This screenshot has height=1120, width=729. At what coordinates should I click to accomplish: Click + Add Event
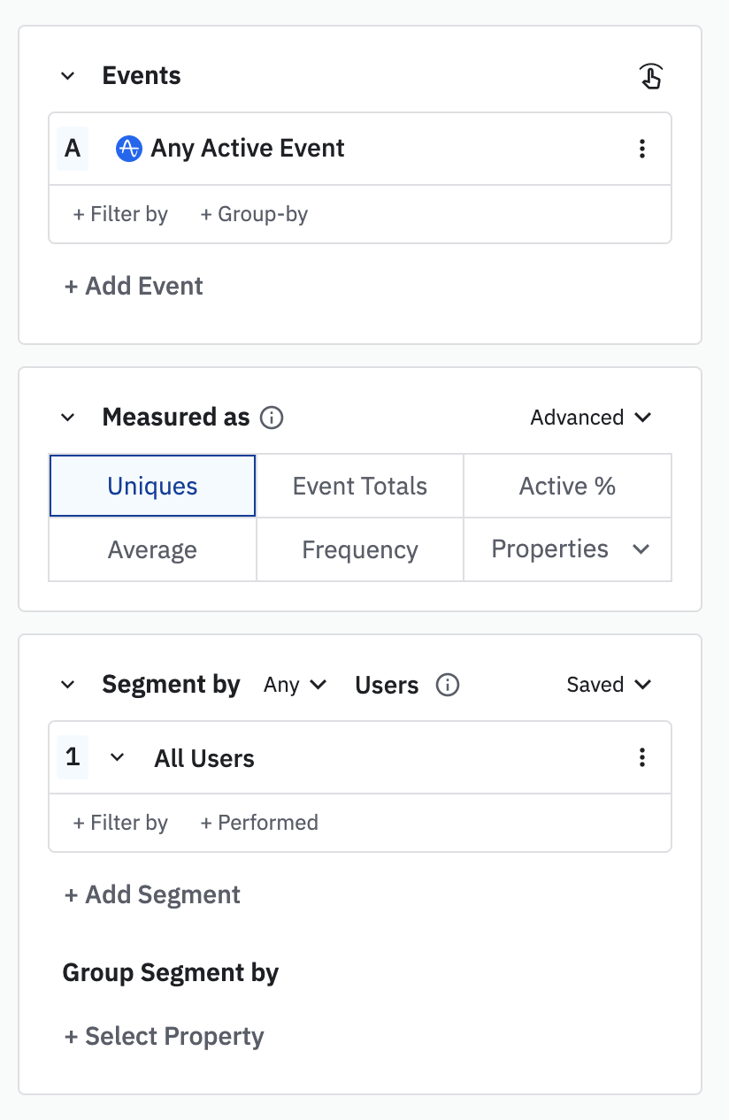click(134, 286)
